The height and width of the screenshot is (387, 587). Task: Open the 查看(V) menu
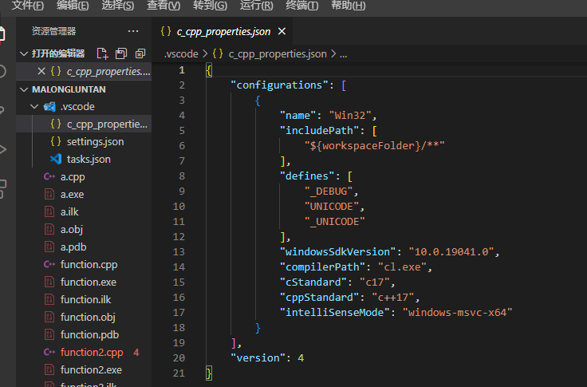coord(163,6)
